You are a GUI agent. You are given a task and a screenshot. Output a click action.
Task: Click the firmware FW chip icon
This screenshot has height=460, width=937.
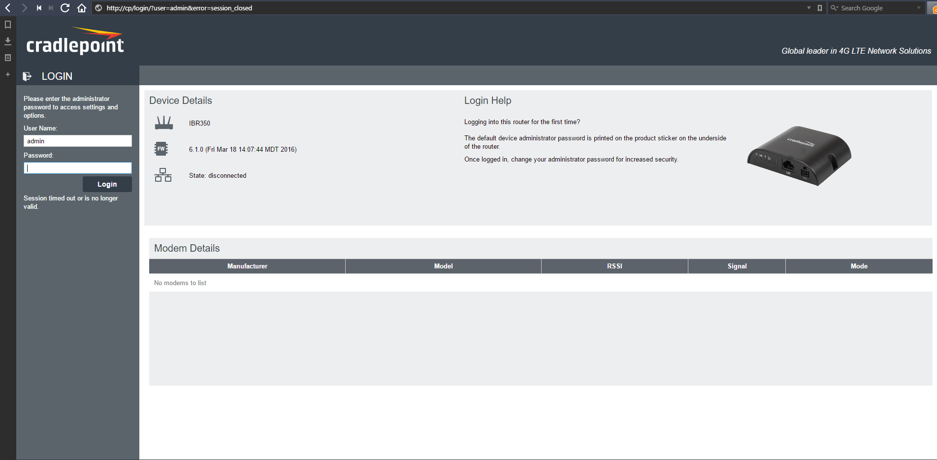(x=161, y=149)
